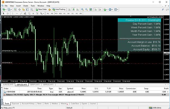This screenshot has width=170, height=109.
Task: Expand the indicators dropdown arrow
Action: tap(107, 10)
